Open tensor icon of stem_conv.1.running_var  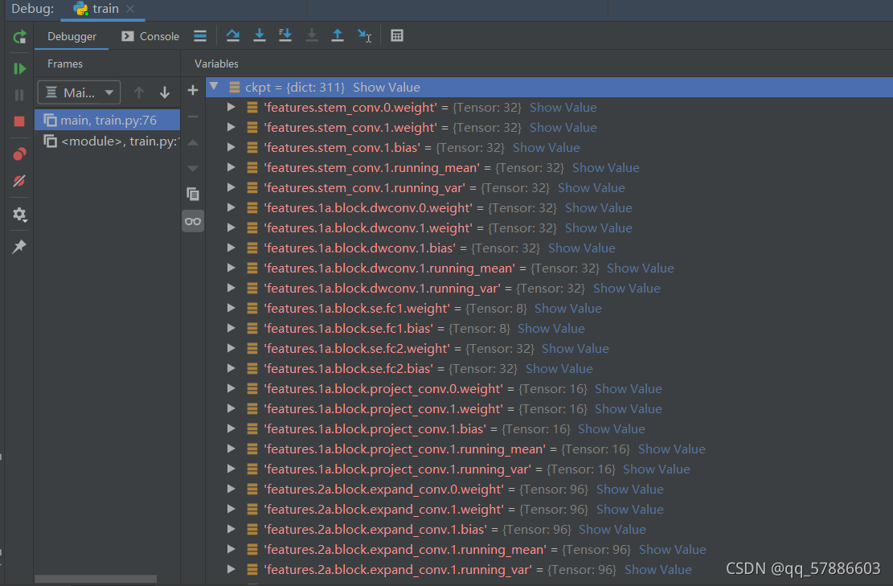tap(252, 187)
